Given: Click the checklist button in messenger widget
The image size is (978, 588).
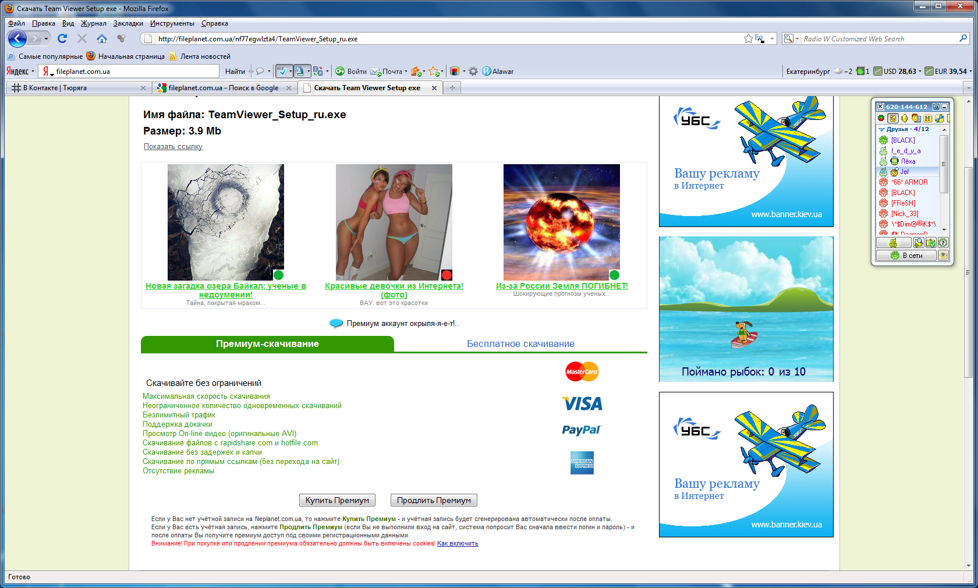Looking at the screenshot, I should 931,243.
